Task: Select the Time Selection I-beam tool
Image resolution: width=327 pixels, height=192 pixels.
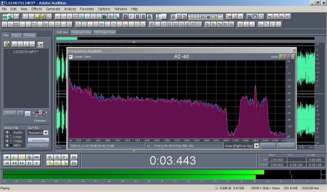Action: (x=158, y=16)
